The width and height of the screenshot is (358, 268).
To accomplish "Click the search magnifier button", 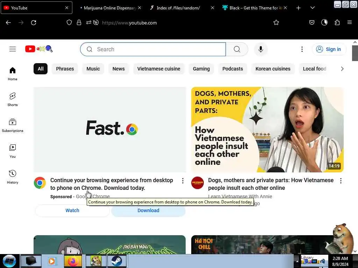I will point(237,49).
